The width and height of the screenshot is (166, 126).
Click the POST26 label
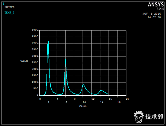point(9,7)
